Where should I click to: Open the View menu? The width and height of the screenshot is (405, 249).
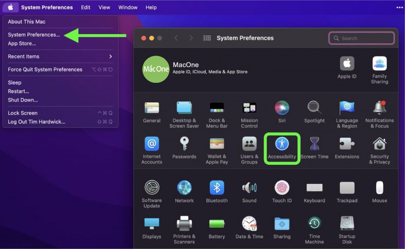(104, 7)
